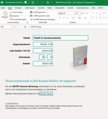Open the Segoe UI font name dropdown

(x=74, y=13)
